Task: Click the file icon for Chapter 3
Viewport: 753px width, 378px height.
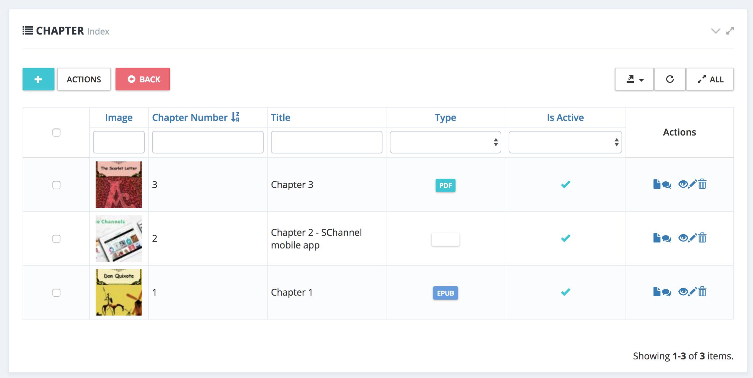Action: 656,184
